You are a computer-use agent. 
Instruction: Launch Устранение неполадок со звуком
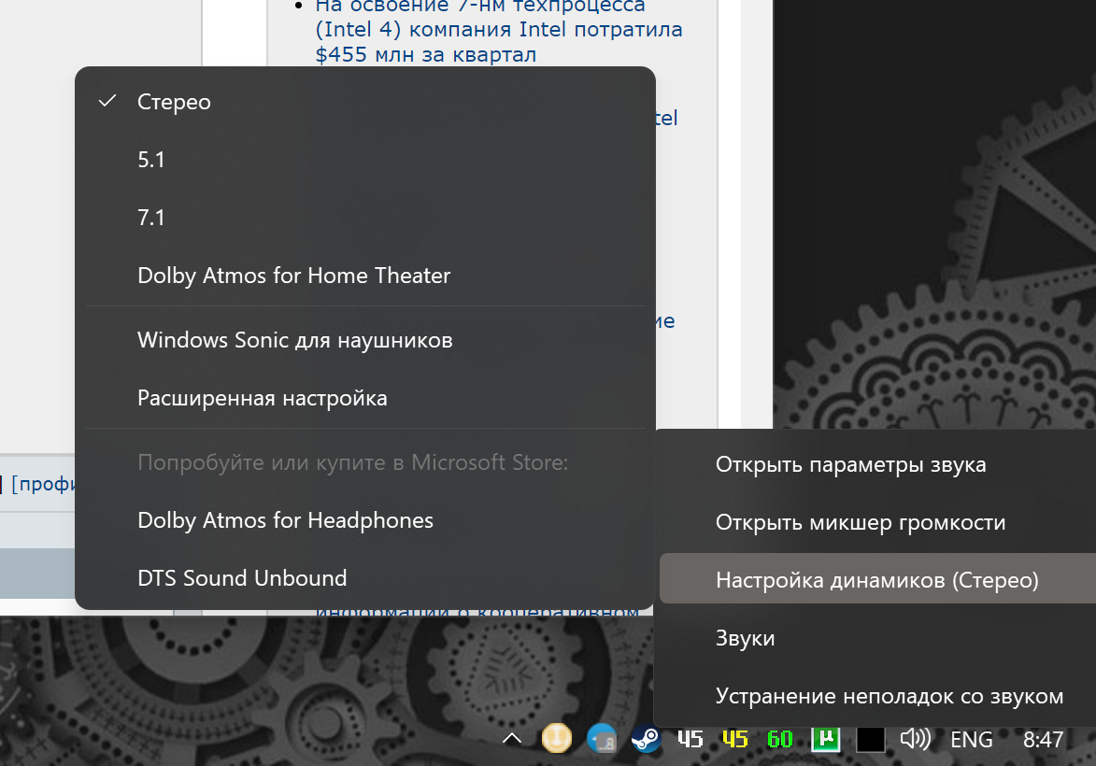pos(878,696)
